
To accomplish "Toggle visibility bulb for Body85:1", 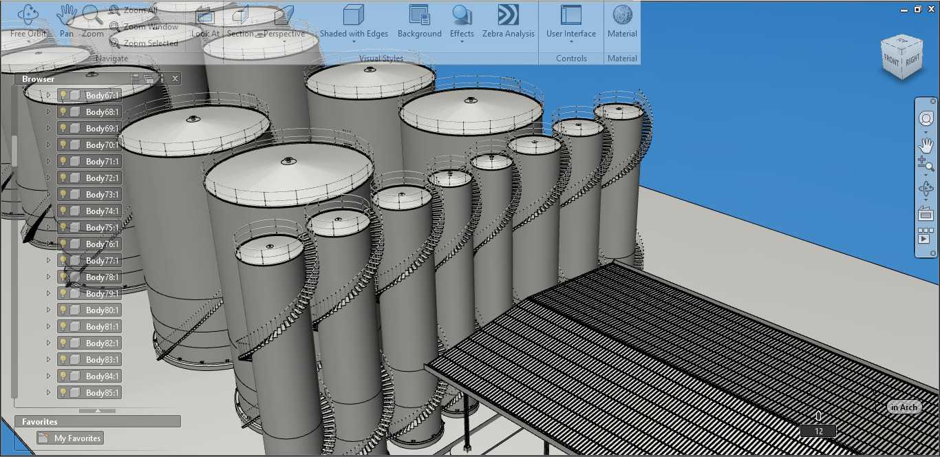I will tap(63, 392).
